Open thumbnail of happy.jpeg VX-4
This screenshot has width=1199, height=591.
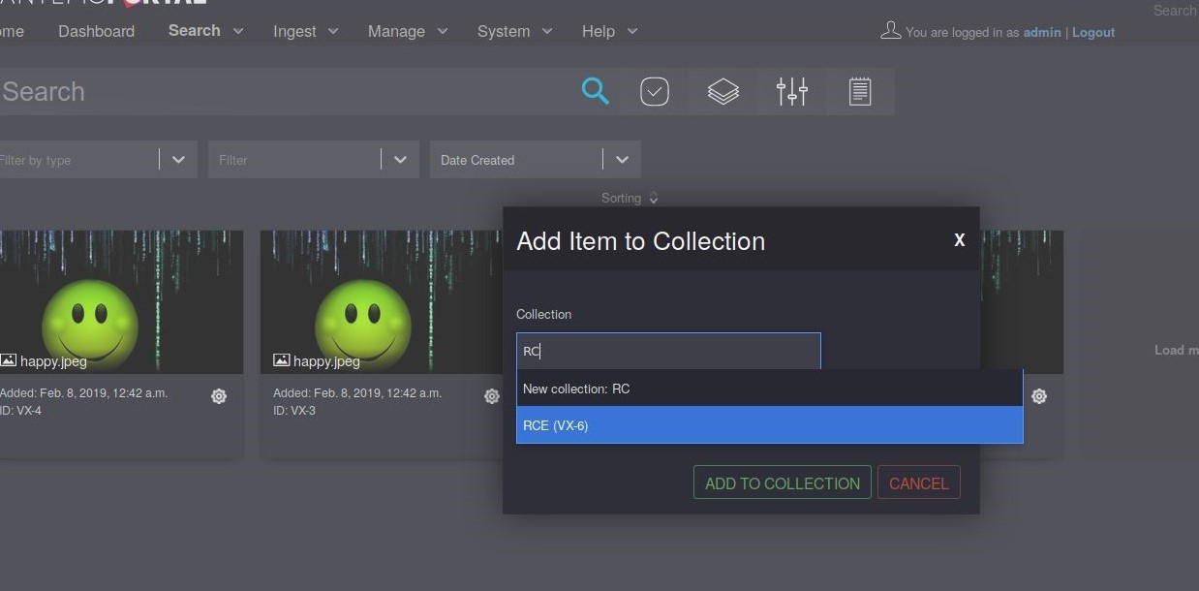point(121,301)
